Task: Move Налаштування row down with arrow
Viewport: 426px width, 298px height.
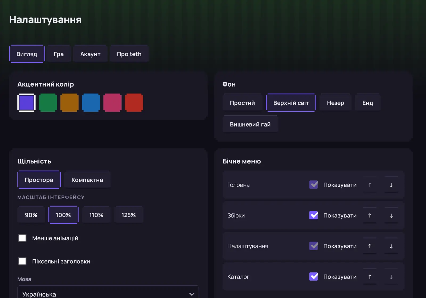Action: click(391, 246)
